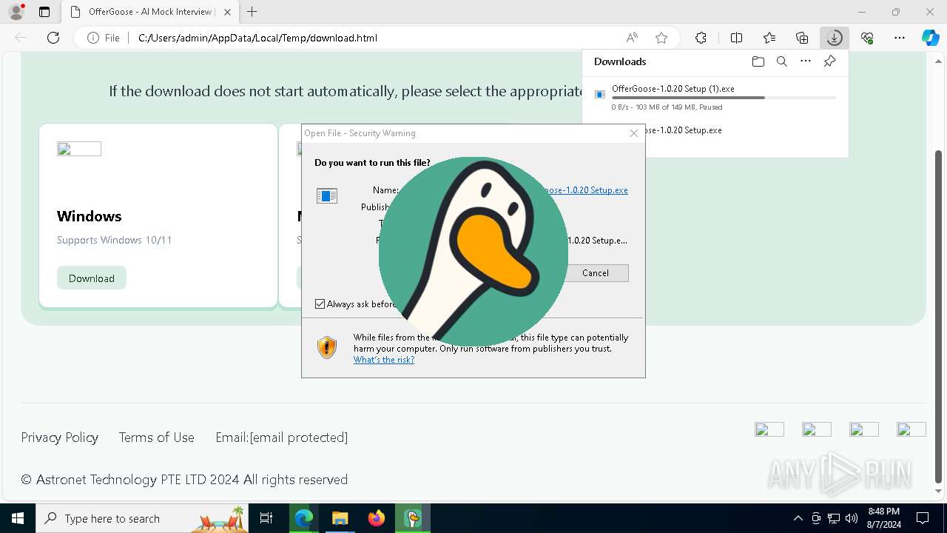Refresh the page
This screenshot has height=533, width=947.
coord(53,38)
